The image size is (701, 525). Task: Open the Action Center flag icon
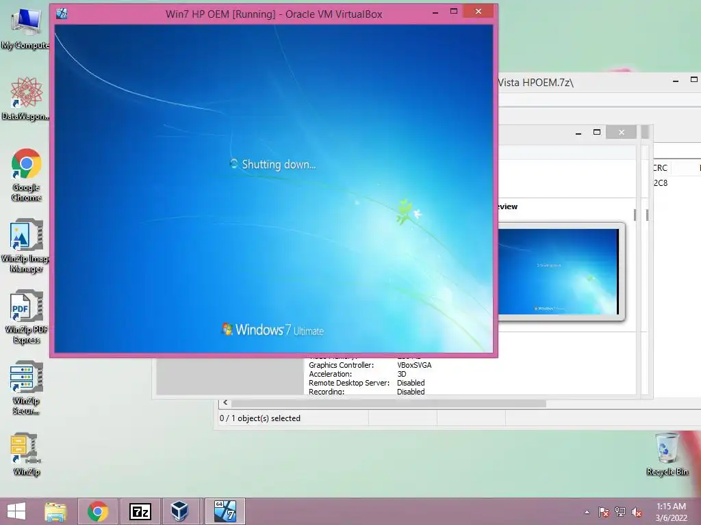[604, 512]
